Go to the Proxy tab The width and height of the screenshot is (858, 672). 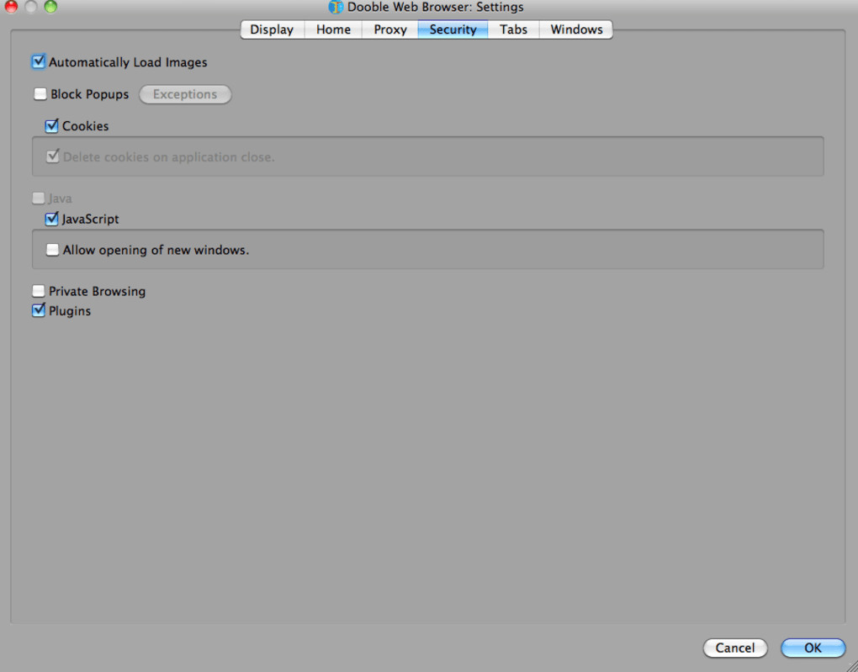tap(390, 29)
